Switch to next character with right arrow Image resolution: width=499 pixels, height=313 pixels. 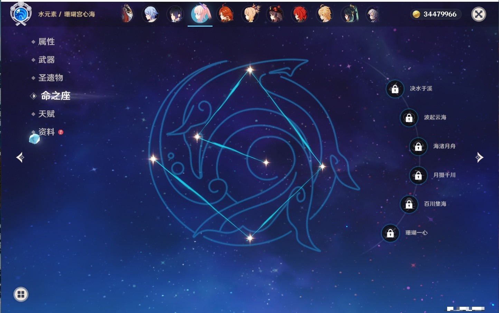click(x=479, y=157)
